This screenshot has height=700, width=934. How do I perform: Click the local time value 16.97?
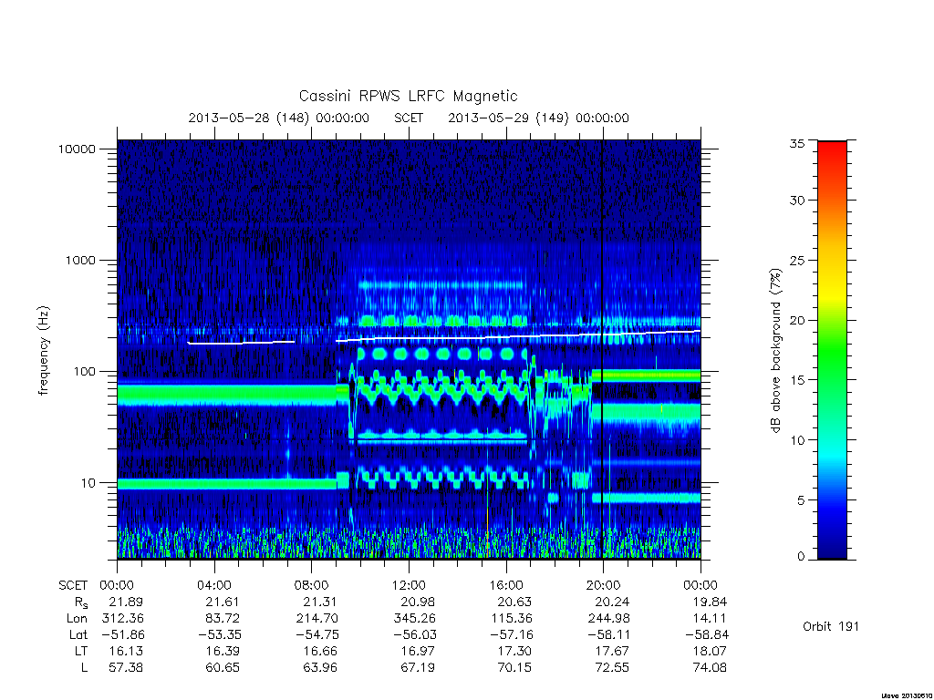[x=418, y=651]
